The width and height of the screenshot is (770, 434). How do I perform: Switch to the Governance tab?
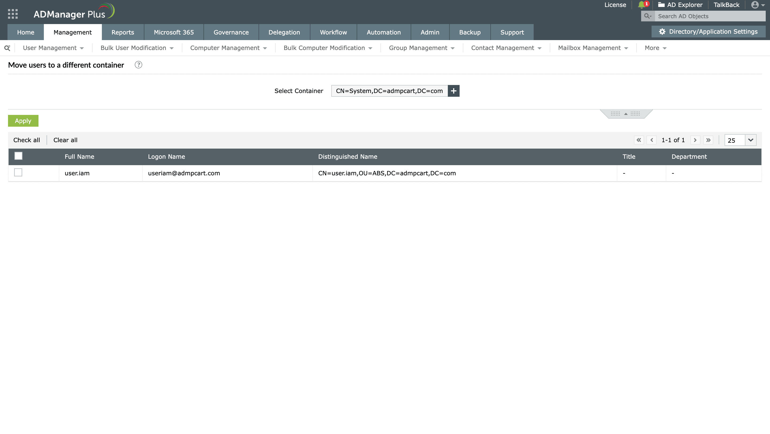(x=231, y=32)
